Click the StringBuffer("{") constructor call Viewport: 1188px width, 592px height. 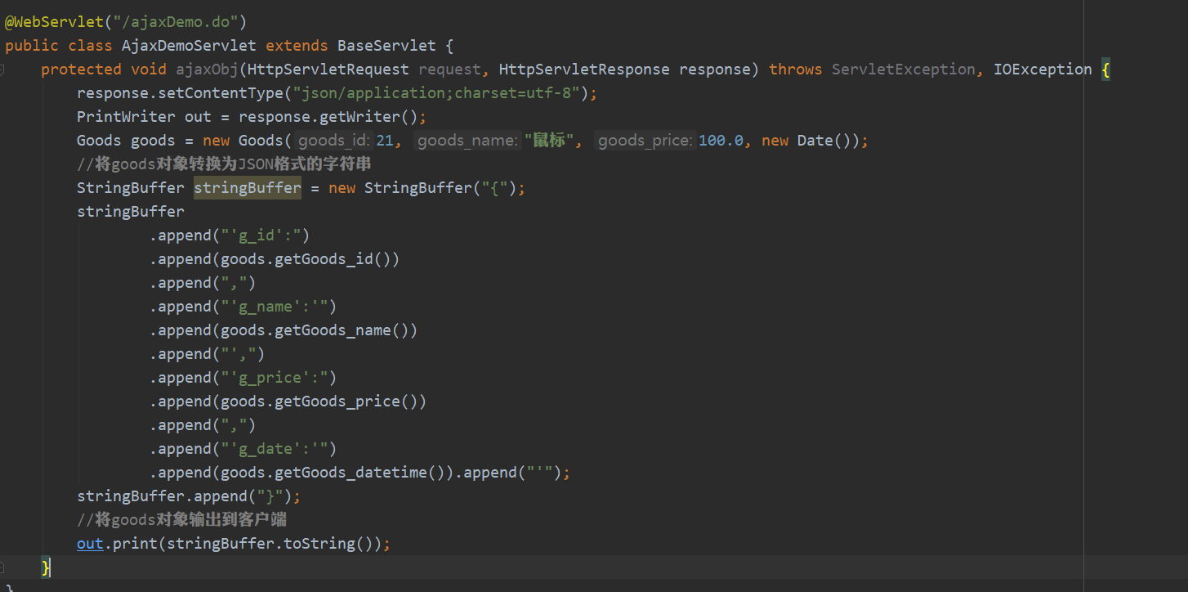[x=440, y=188]
